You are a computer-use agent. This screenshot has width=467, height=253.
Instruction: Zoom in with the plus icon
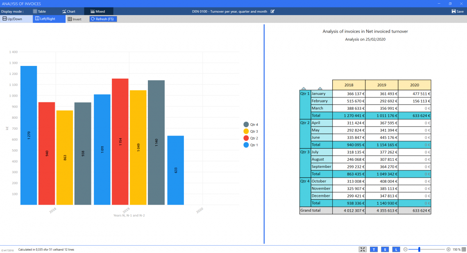[x=448, y=249]
